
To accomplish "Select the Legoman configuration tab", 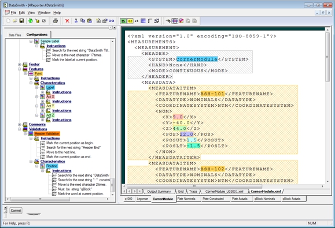I will point(142,199).
